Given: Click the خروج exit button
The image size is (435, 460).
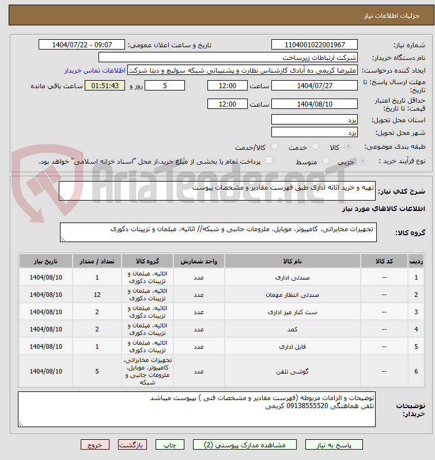Looking at the screenshot, I should pyautogui.click(x=95, y=445).
